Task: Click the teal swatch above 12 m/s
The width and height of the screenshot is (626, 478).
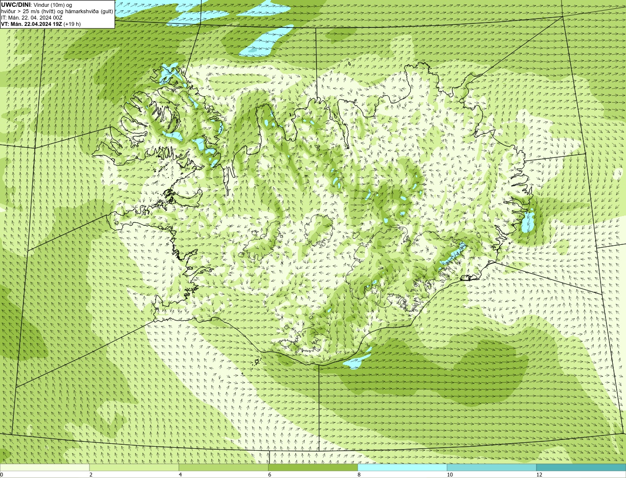Action: 581,467
